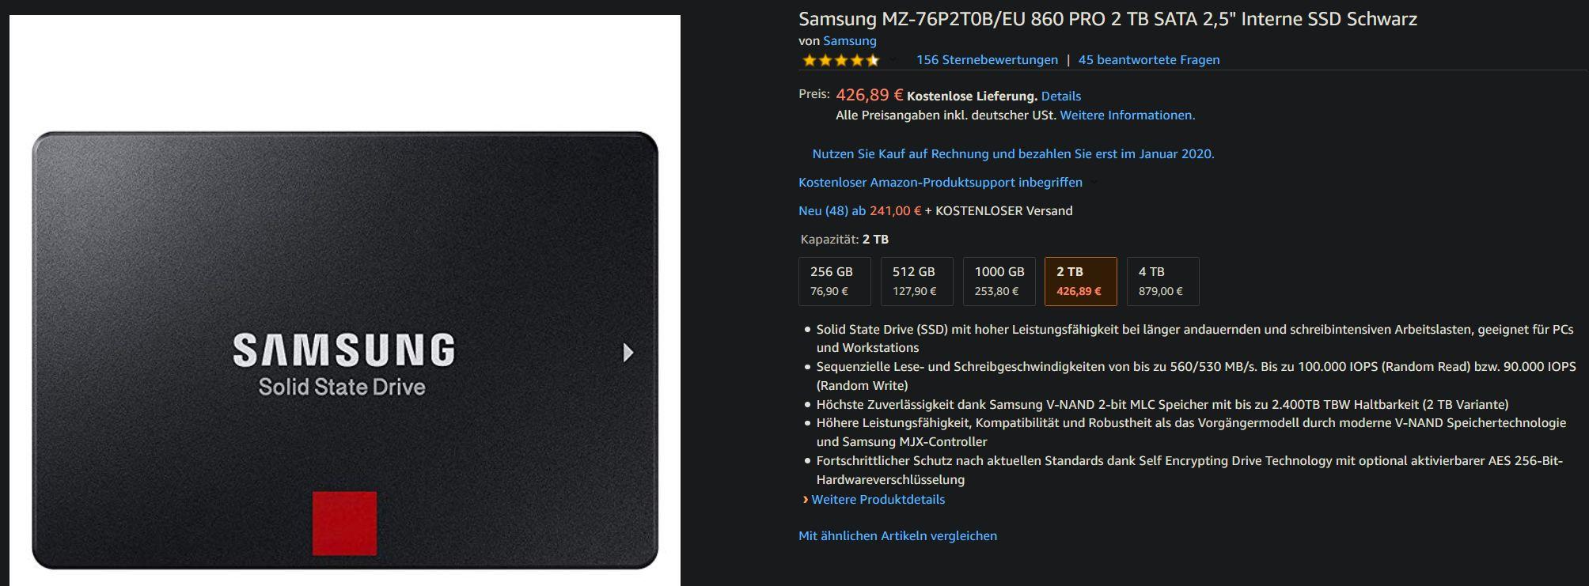
Task: Expand the Kostenloser Amazon-Produktsupport inbegriffen section
Action: (x=940, y=183)
